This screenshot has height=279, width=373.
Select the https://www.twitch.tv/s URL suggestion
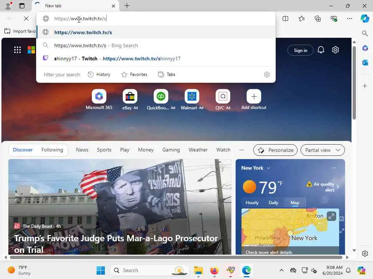(x=156, y=32)
